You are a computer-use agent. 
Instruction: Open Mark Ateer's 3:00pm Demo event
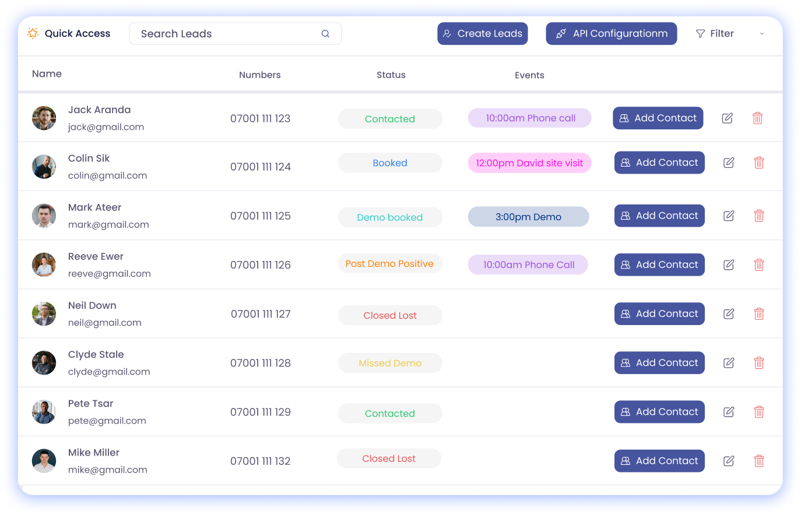click(x=528, y=217)
